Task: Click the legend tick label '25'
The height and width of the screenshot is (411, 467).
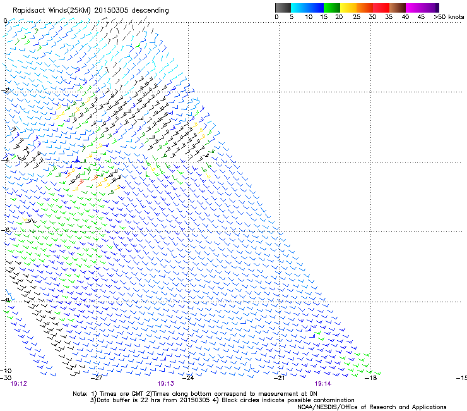Action: 357,17
